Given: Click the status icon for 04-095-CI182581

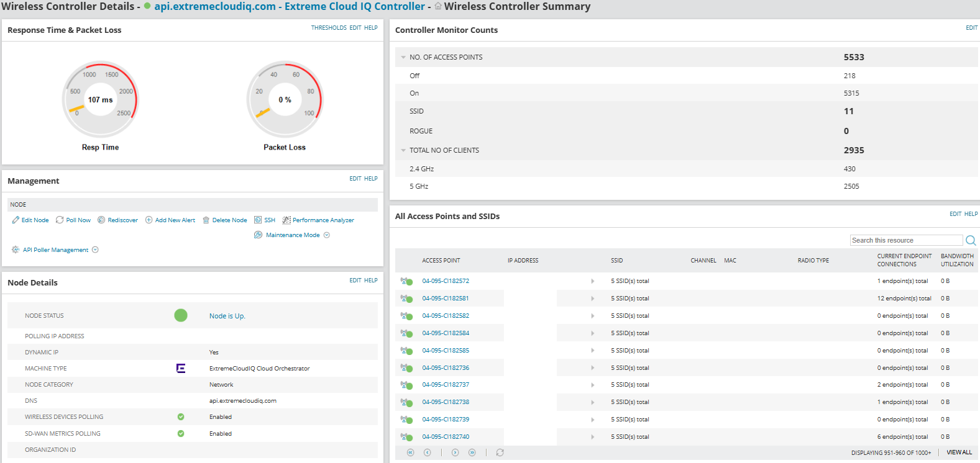Looking at the screenshot, I should [x=406, y=299].
